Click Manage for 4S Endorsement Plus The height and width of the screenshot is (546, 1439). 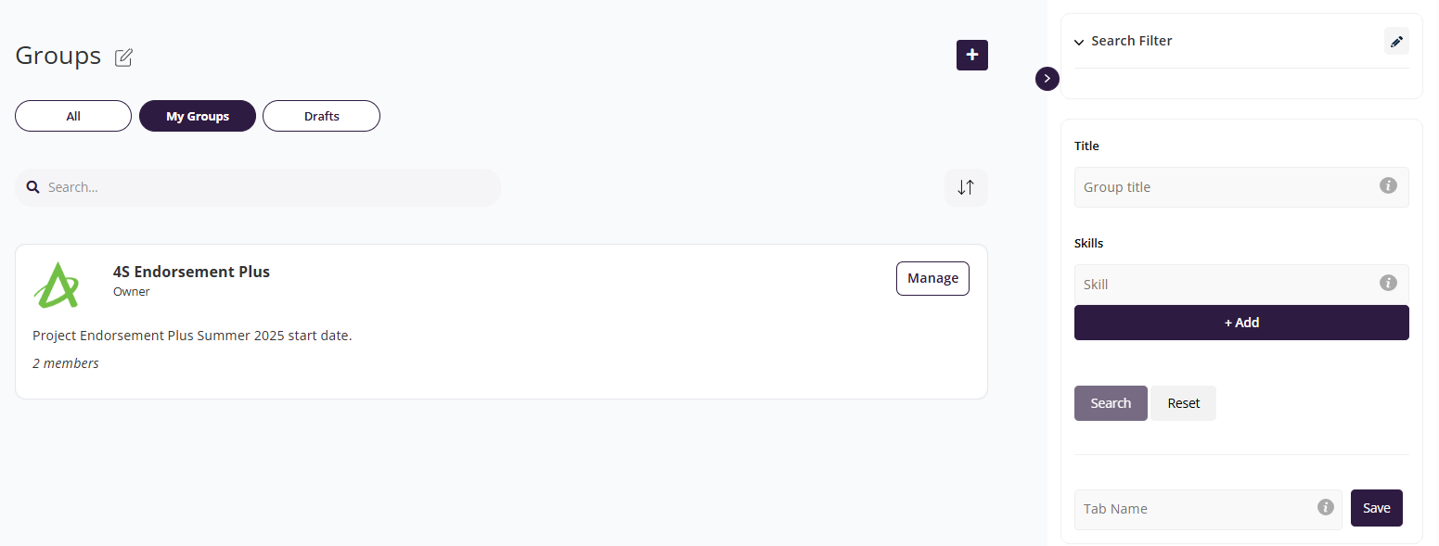(932, 278)
